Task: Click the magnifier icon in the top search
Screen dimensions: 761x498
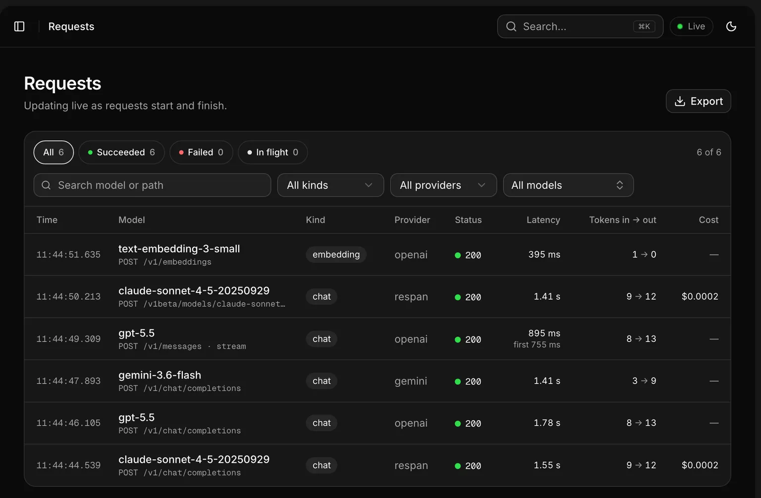Action: [x=511, y=26]
